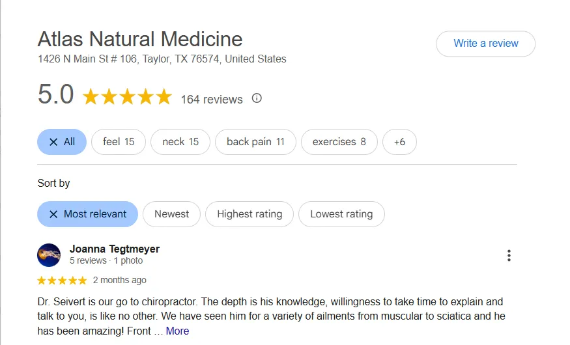Screen dimensions: 570x345
Task: Open the Joanna Tegtmeyer reviewer name link
Action: pyautogui.click(x=115, y=249)
